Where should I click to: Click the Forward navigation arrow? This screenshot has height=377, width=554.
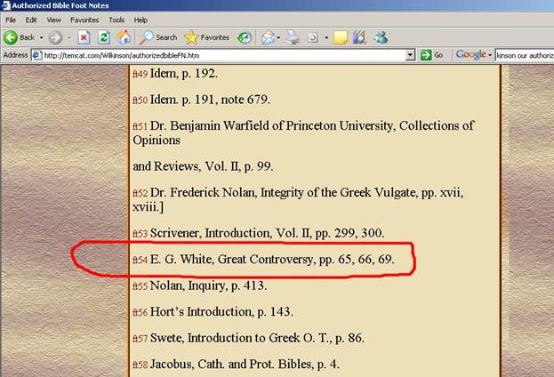(x=55, y=37)
